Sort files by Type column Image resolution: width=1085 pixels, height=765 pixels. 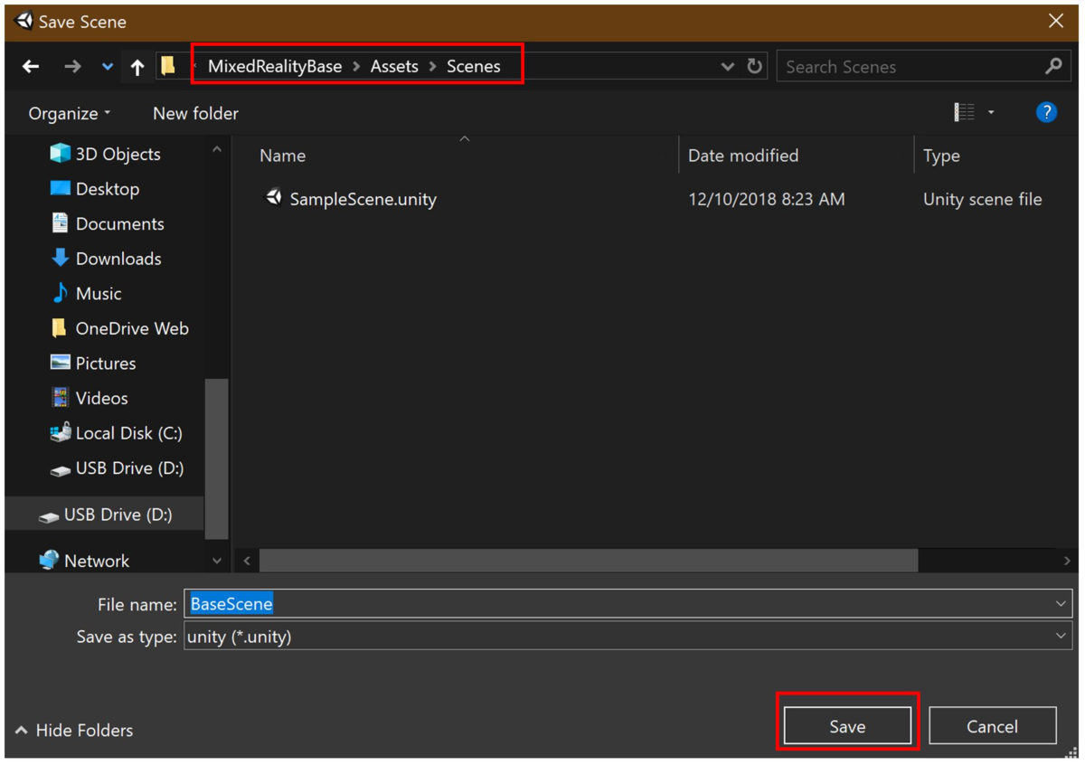[940, 156]
